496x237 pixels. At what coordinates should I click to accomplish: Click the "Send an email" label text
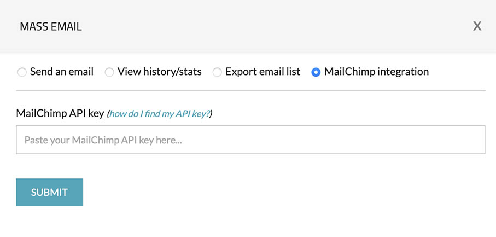[62, 72]
